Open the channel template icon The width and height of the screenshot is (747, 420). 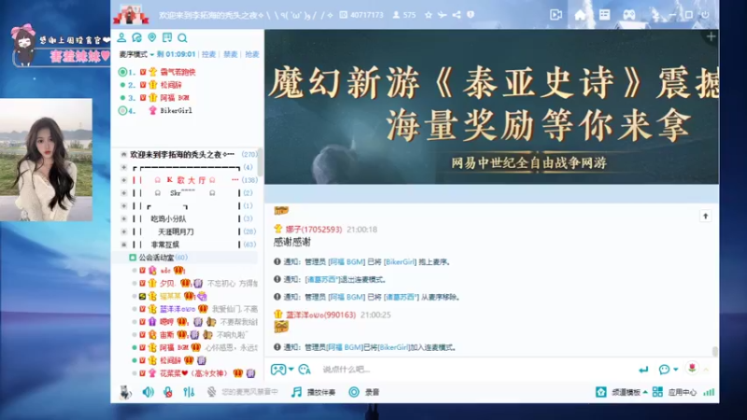601,392
